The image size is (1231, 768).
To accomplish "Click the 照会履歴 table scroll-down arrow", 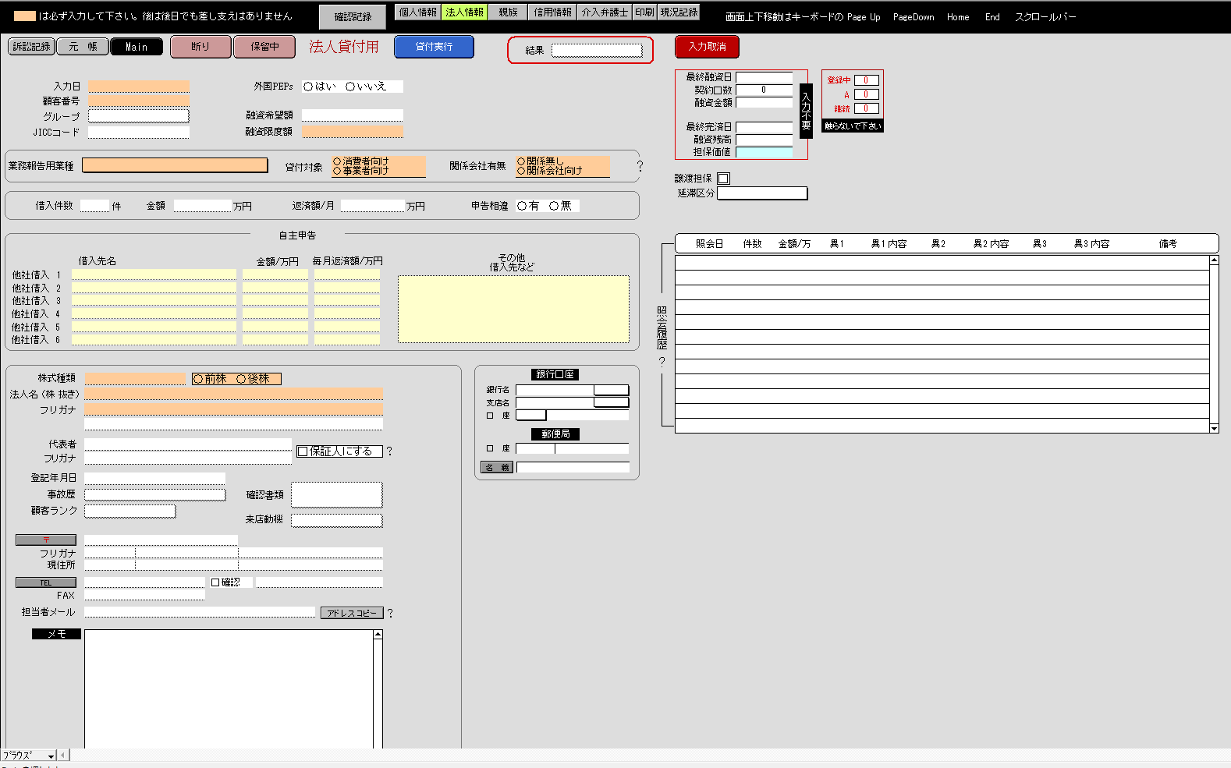I will (1214, 428).
